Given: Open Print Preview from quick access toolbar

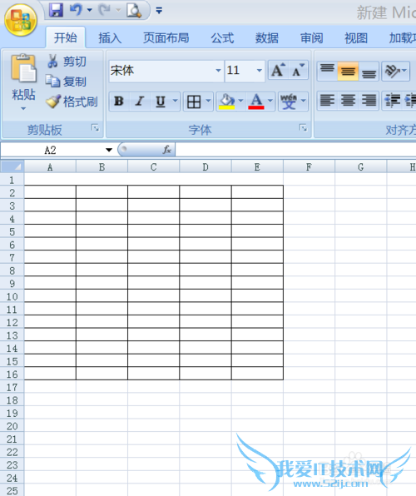Looking at the screenshot, I should [x=134, y=10].
